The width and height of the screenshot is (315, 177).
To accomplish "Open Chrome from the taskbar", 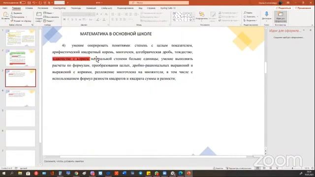I will click(x=76, y=173).
